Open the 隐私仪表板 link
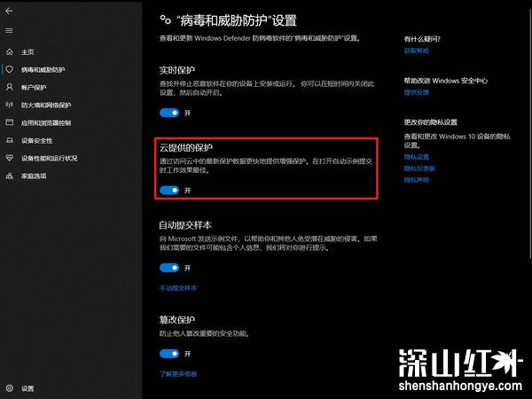532x399 pixels. (x=419, y=168)
